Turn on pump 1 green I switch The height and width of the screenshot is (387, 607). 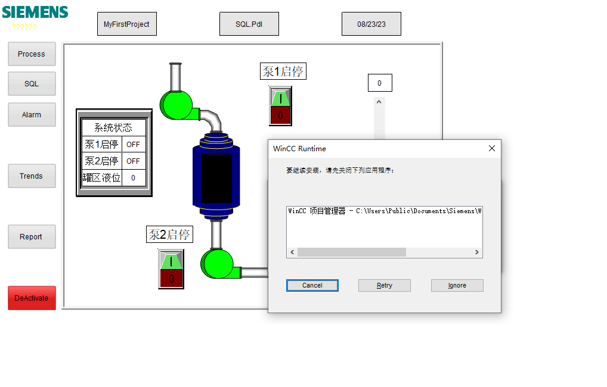tap(280, 98)
